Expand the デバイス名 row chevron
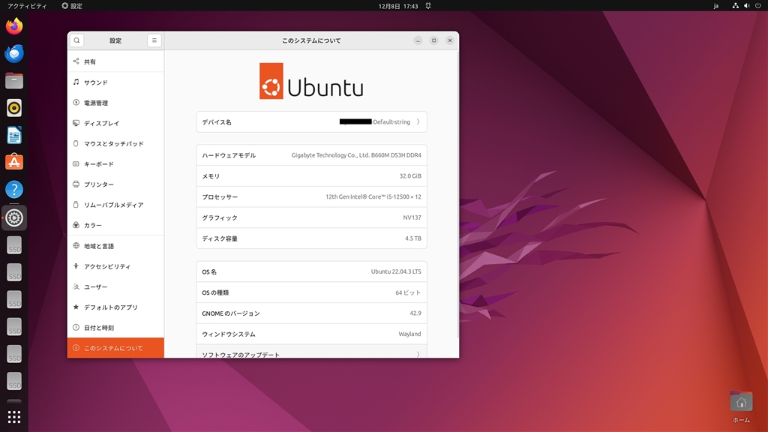This screenshot has width=768, height=432. point(418,122)
